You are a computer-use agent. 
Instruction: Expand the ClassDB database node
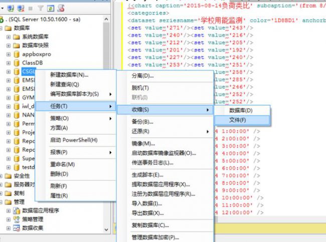9,63
